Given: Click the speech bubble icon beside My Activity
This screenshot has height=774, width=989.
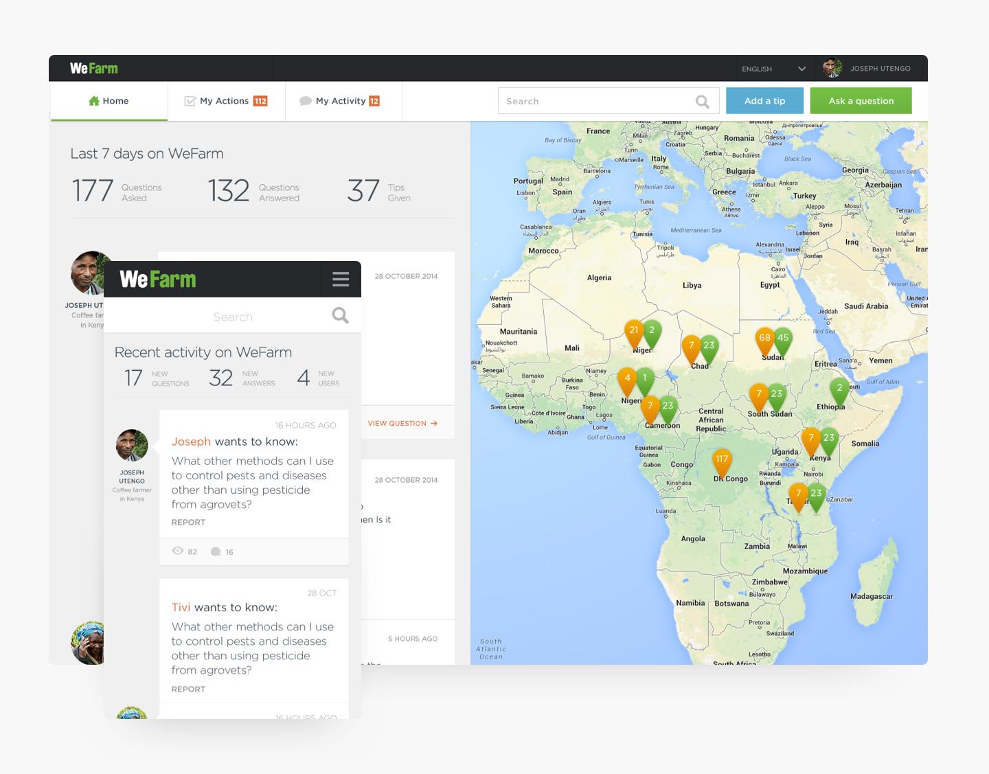Looking at the screenshot, I should 306,101.
